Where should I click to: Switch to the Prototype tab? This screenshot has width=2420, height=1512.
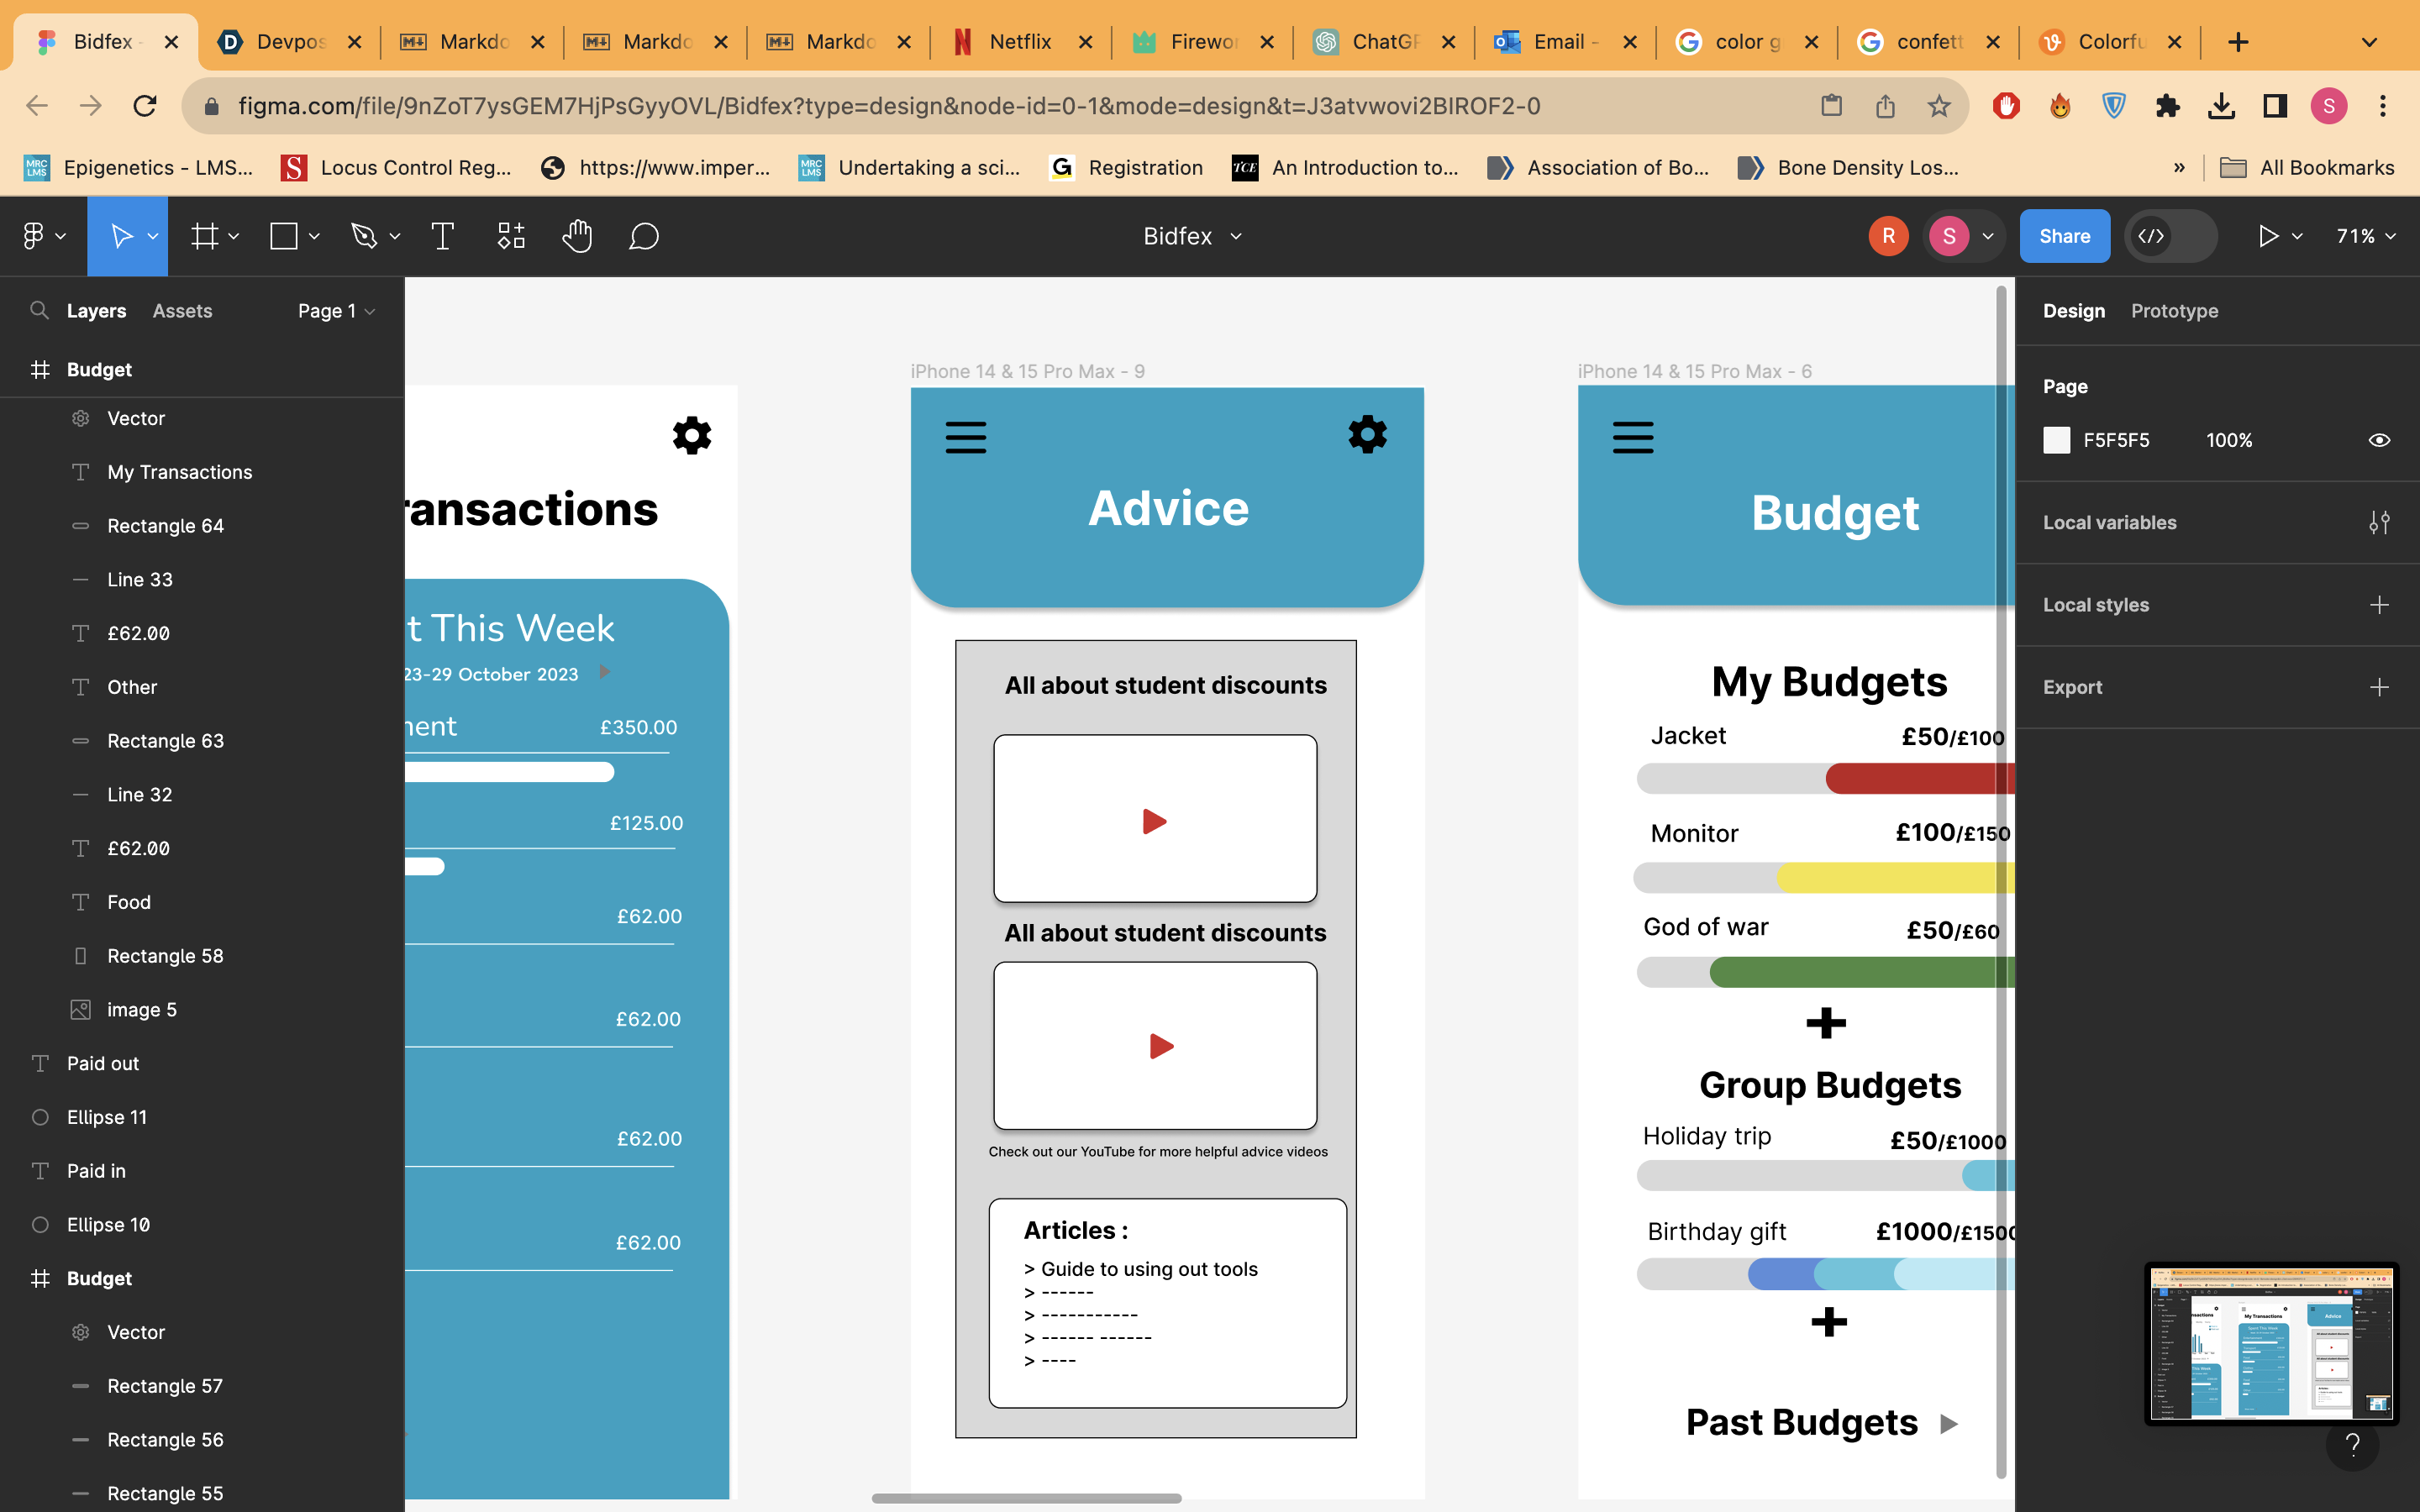[x=2174, y=311]
